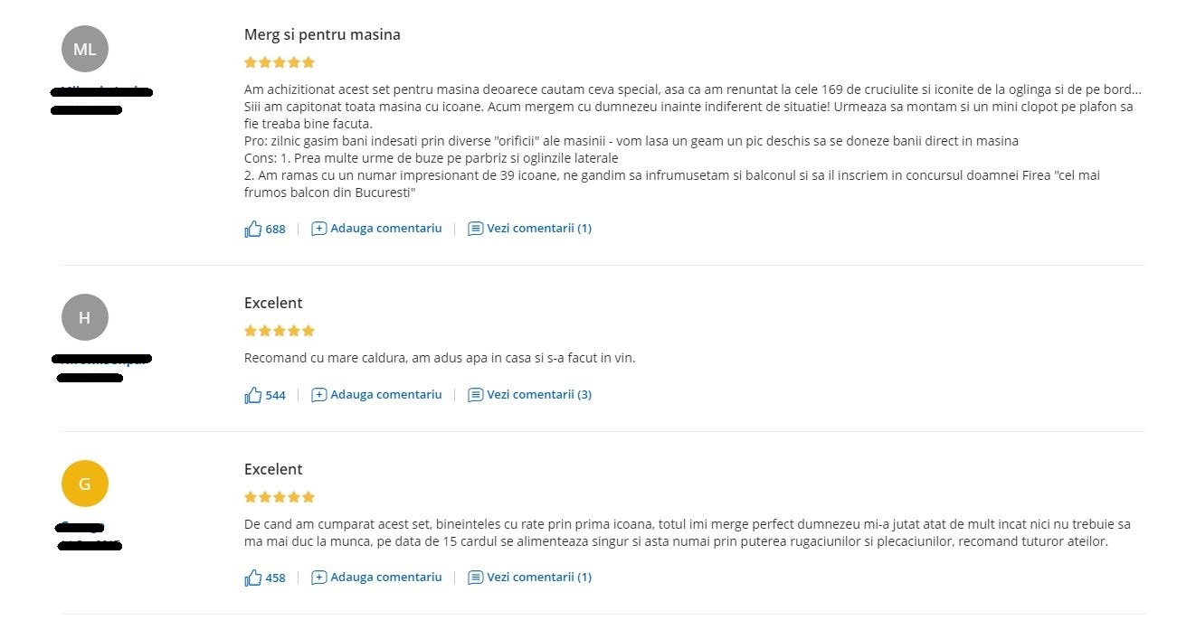1196x620 pixels.
Task: Click add-comment plus icon under 458-likes review
Action: [x=318, y=578]
